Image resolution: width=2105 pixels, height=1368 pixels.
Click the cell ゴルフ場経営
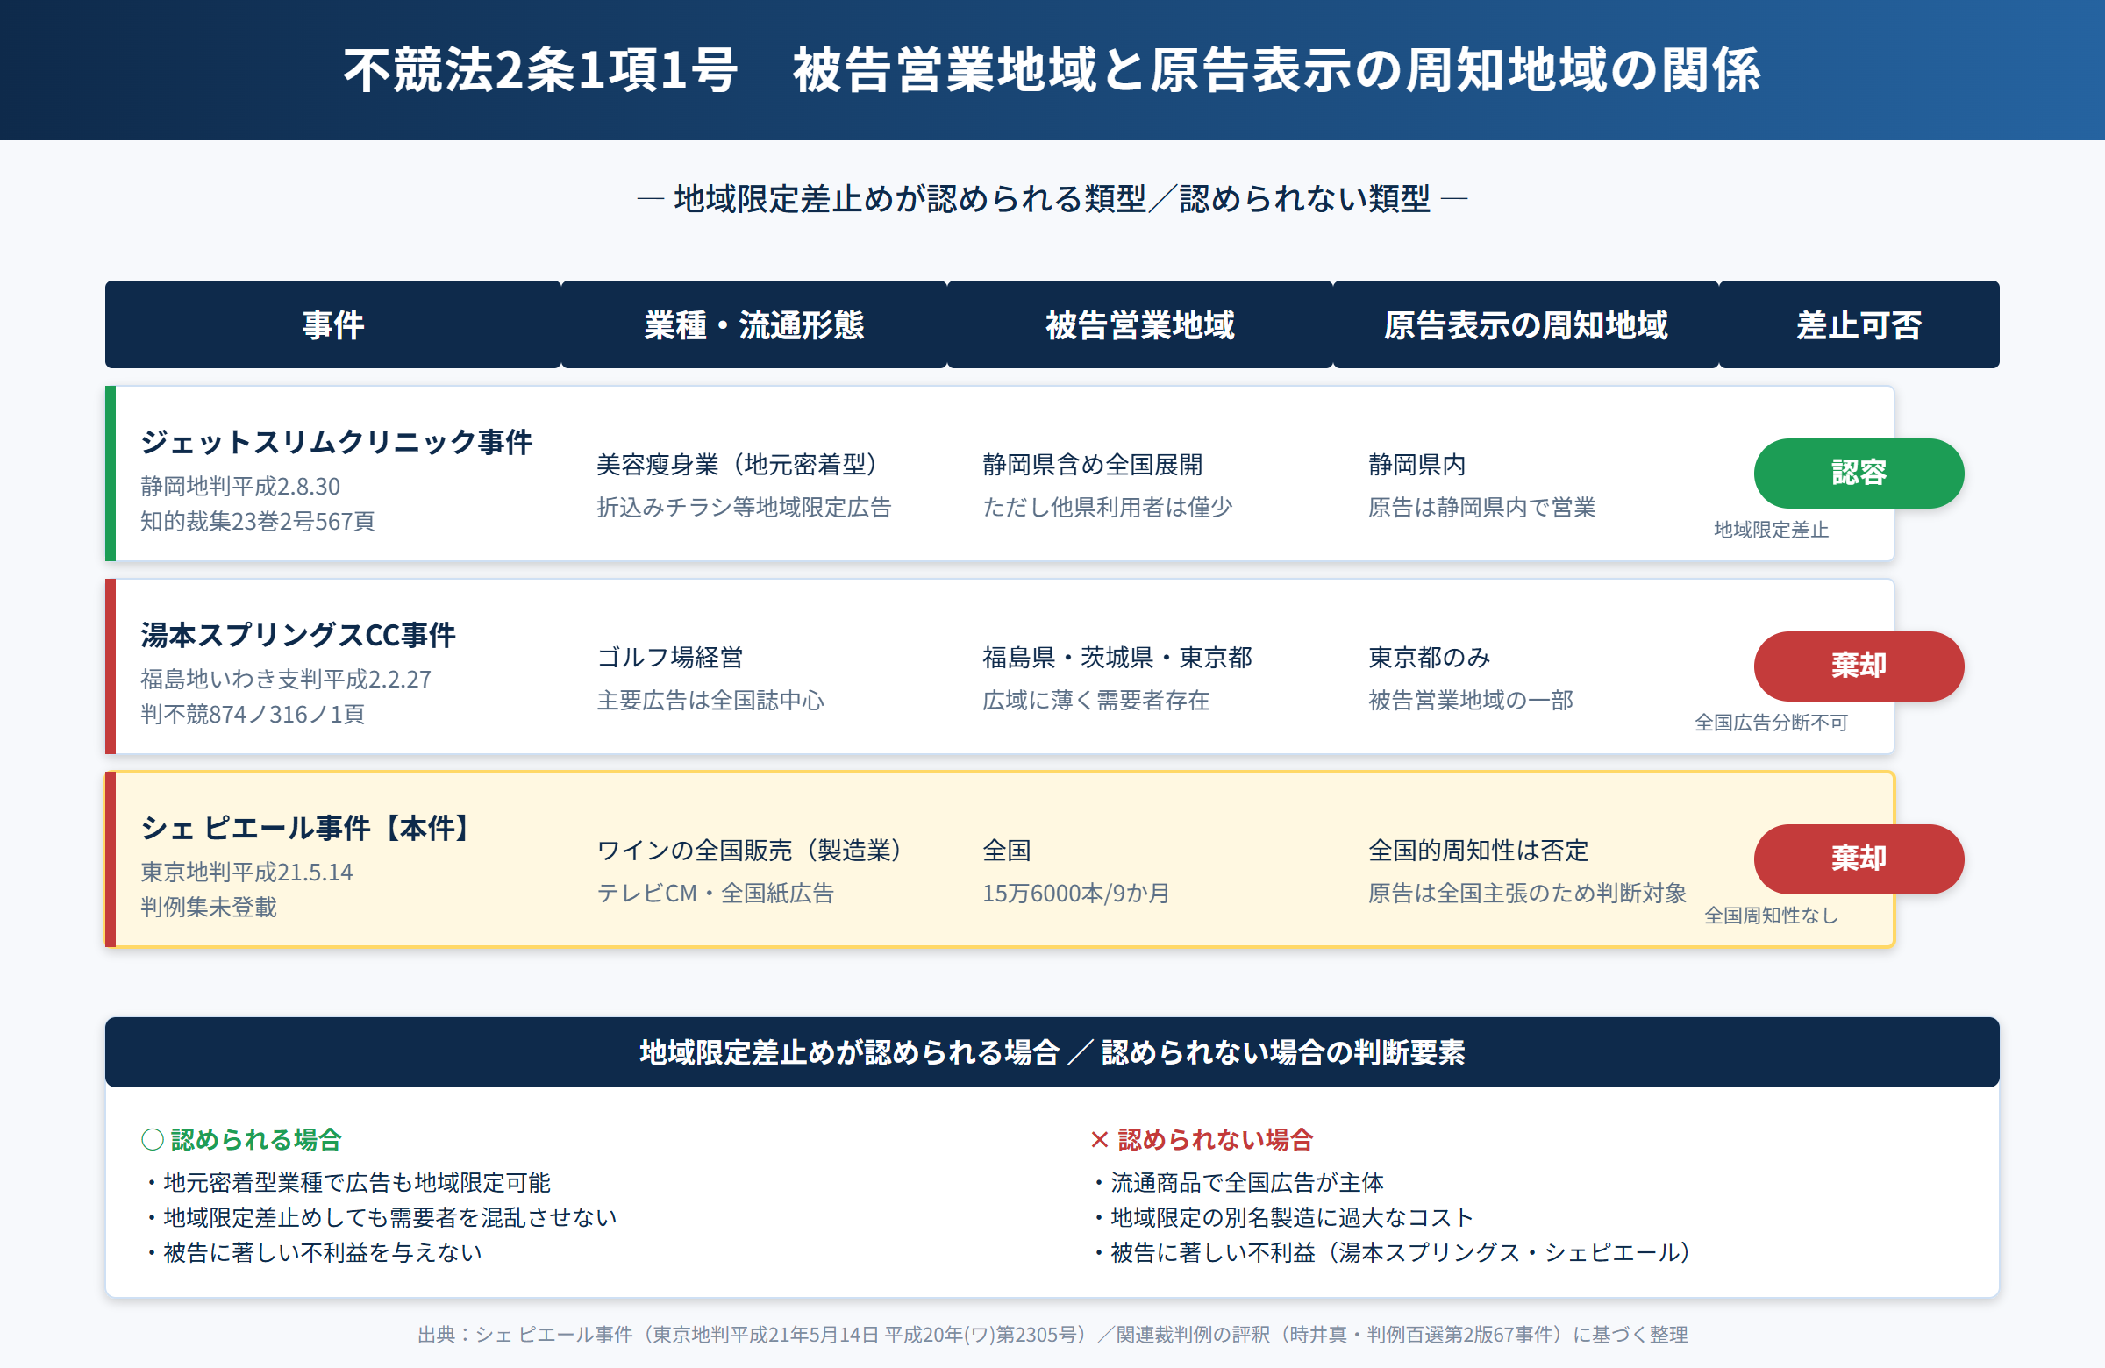(669, 657)
